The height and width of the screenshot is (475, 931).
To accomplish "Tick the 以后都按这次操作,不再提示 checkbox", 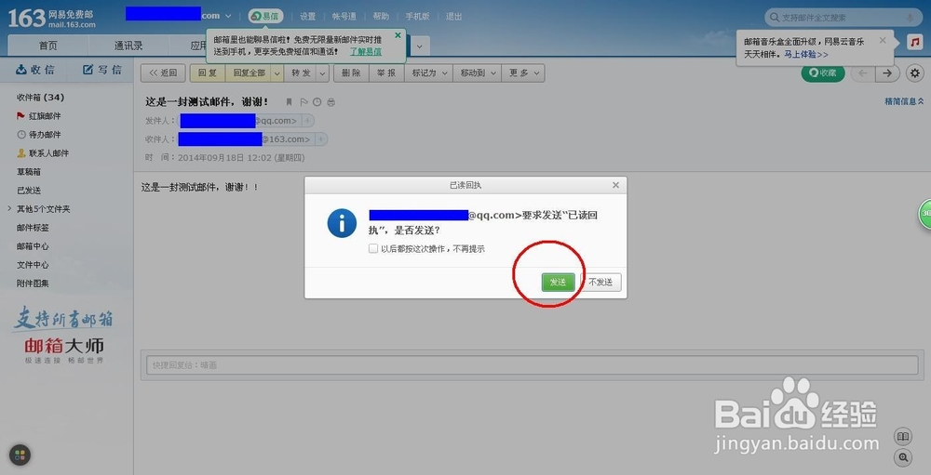I will [373, 248].
